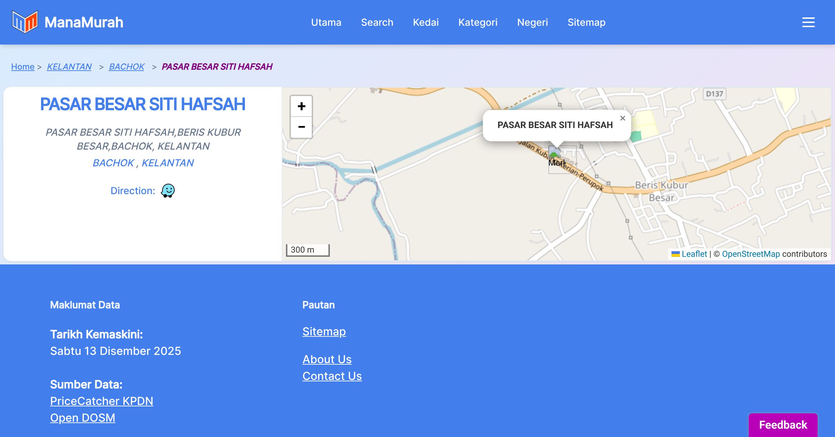Screen dimensions: 835x437
Task: Select Kategori in the navigation bar
Action: click(478, 22)
